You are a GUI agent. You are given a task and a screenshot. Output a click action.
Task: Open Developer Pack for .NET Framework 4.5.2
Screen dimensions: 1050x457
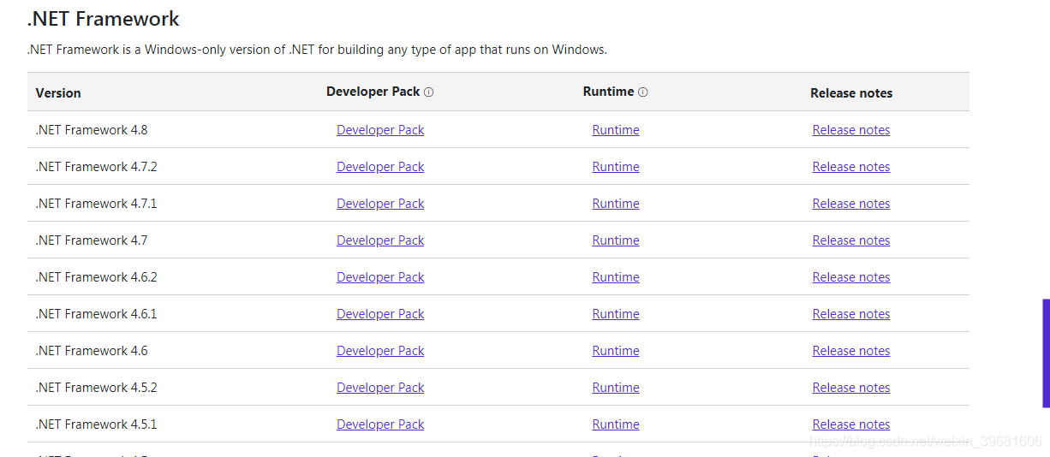tap(380, 388)
